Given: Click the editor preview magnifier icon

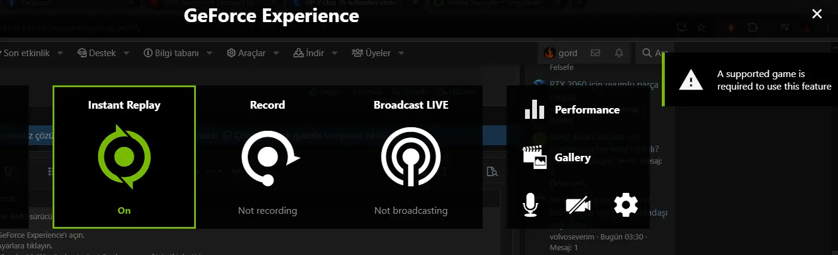Looking at the screenshot, I should 493,172.
